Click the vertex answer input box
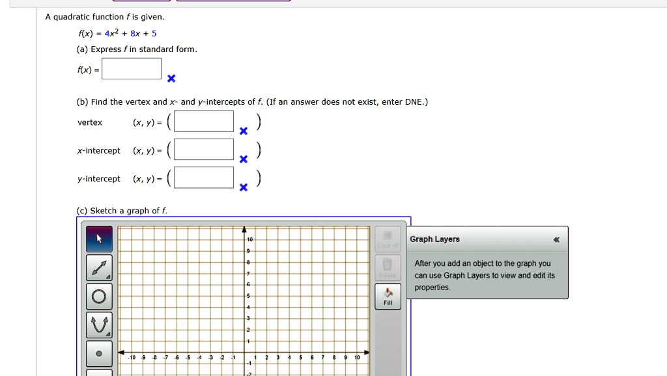The image size is (667, 376). pos(203,121)
